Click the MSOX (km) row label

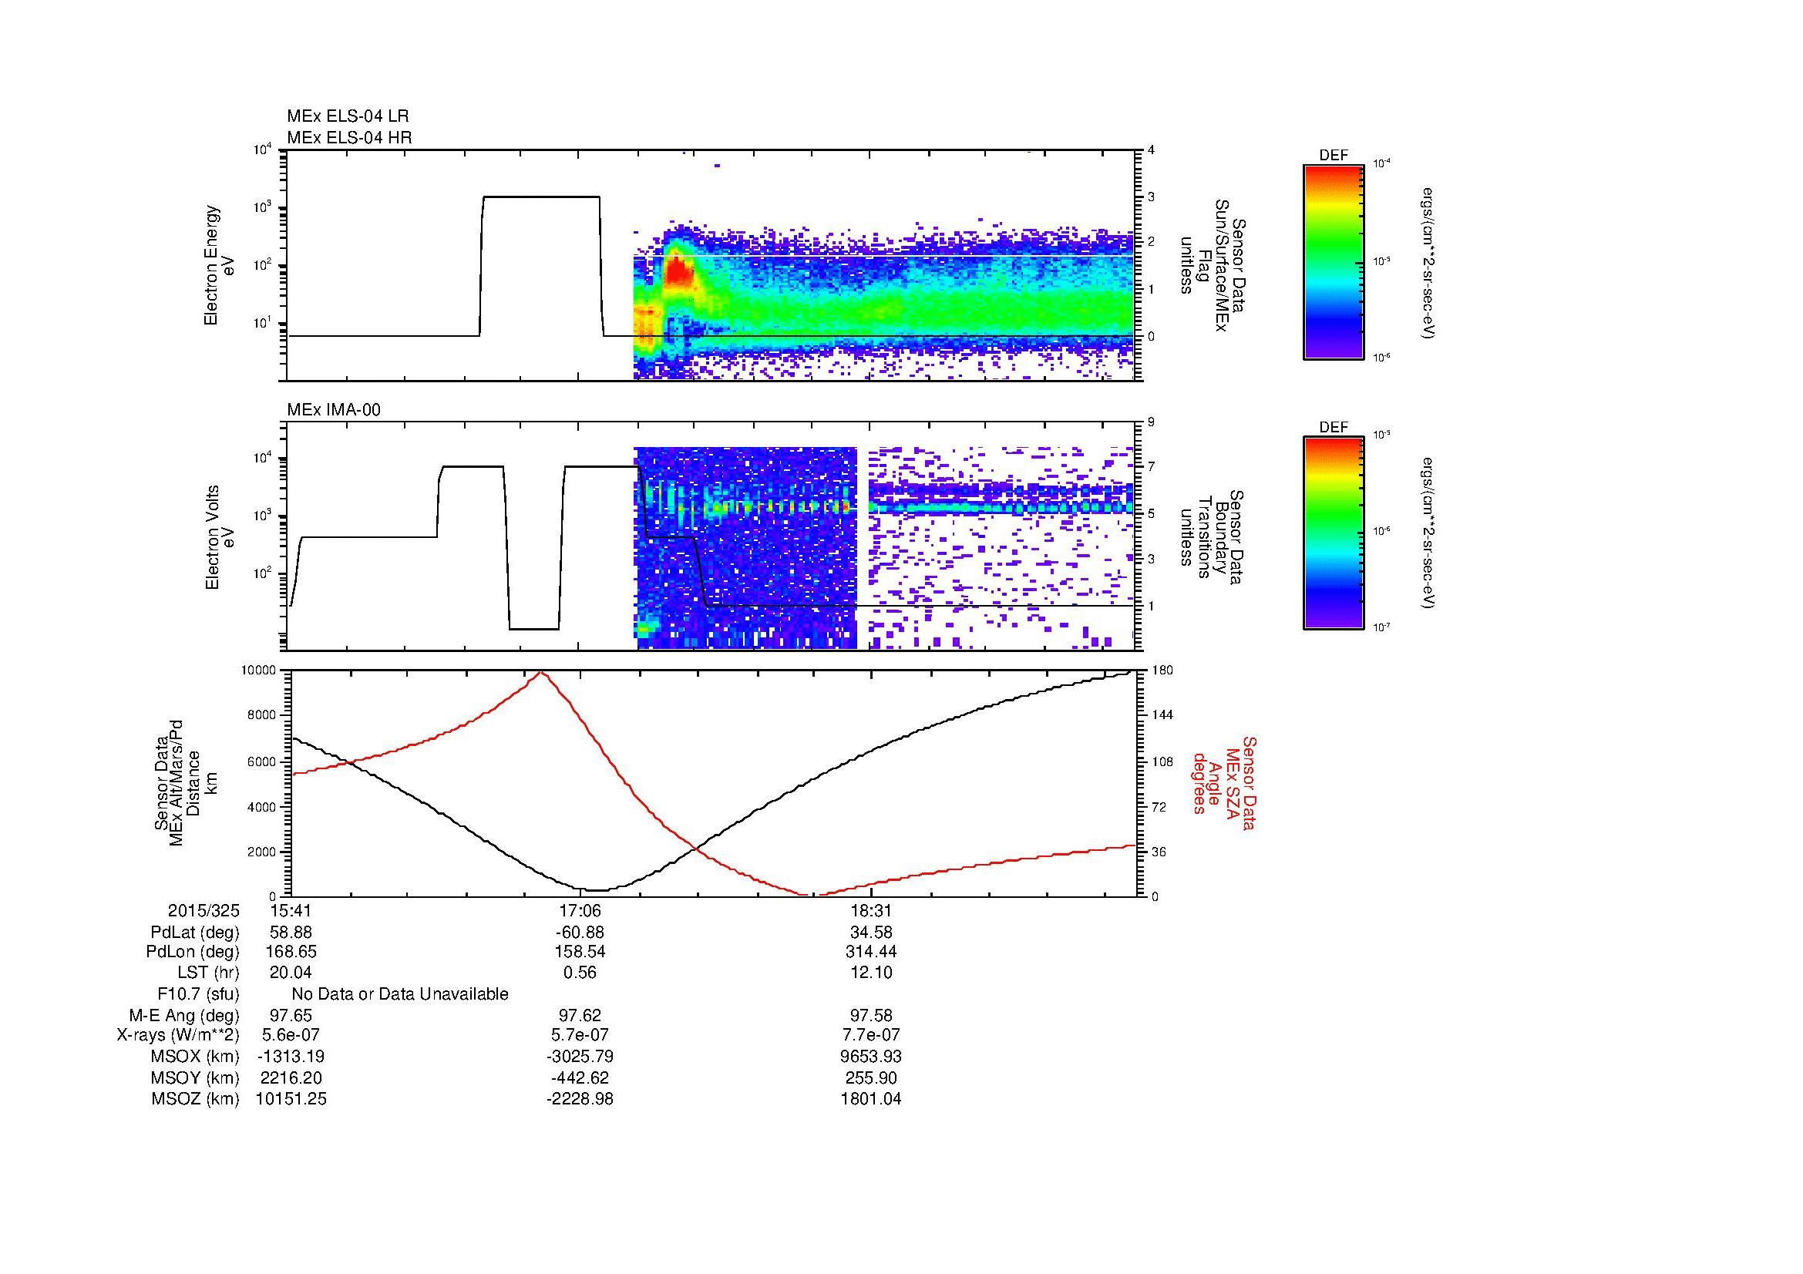(x=195, y=1057)
